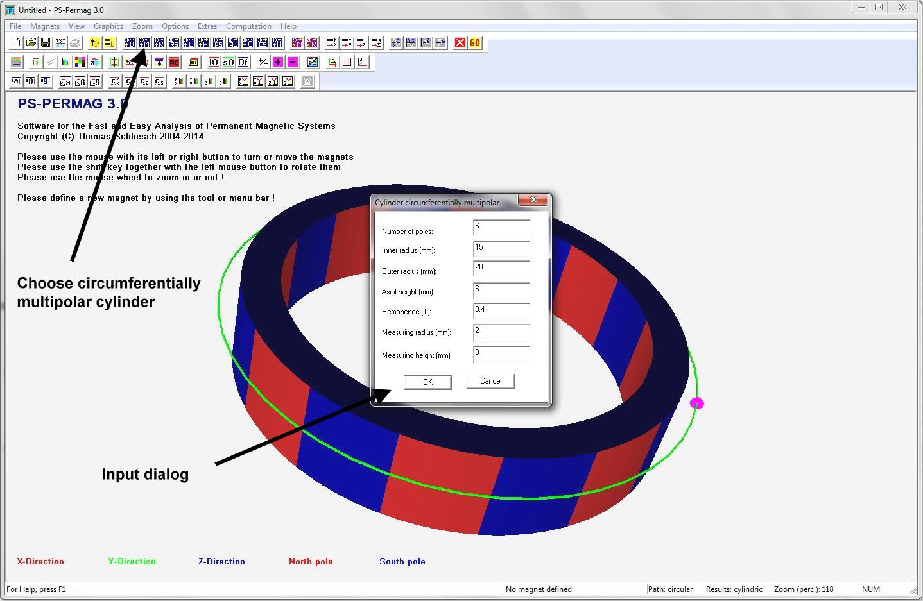
Task: Click the '3d' axes icon in second toolbar
Action: pyautogui.click(x=362, y=62)
